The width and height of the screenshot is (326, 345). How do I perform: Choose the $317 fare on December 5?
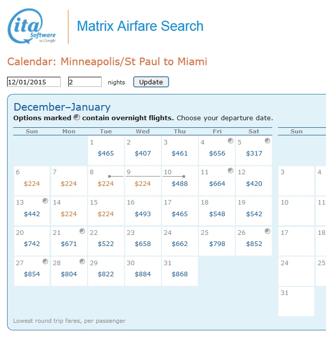254,154
